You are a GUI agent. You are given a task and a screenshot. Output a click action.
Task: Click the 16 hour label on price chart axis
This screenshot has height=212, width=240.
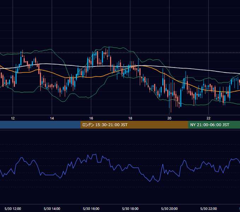pos(91,118)
